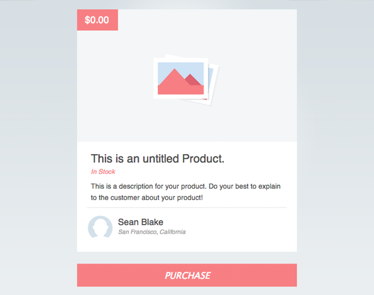374x295 pixels.
Task: Click the product description paragraph
Action: click(185, 192)
